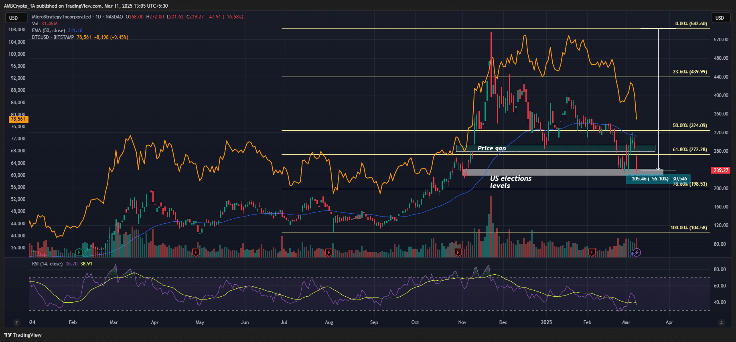Select the US elections levels annotation text

(511, 182)
